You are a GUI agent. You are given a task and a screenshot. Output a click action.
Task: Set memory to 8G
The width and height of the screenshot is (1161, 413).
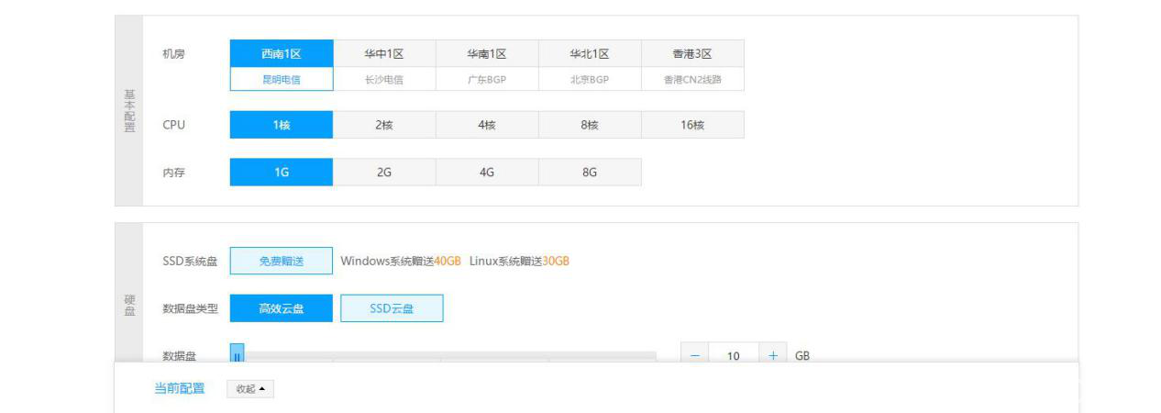[590, 173]
